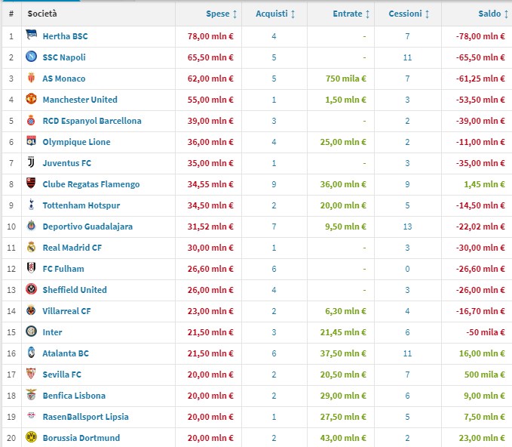Click the Società column header
This screenshot has width=512, height=447.
pos(42,14)
